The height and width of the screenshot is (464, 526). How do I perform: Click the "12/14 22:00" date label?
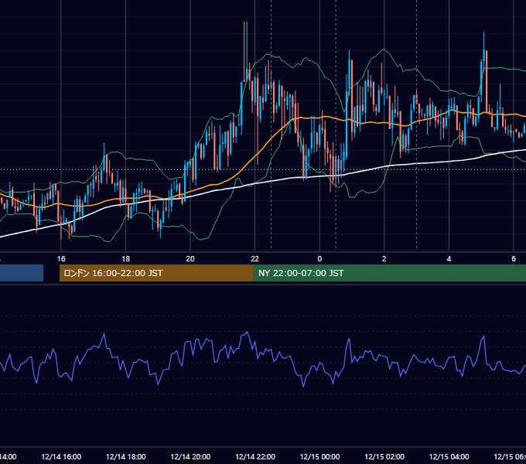coord(255,457)
